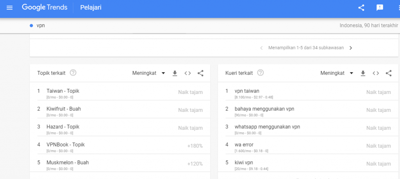Open the vpn taiwan query
Image resolution: width=400 pixels, height=179 pixels.
tap(247, 91)
